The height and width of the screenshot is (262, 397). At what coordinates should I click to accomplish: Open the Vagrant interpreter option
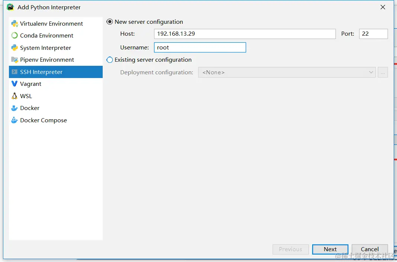[x=56, y=84]
